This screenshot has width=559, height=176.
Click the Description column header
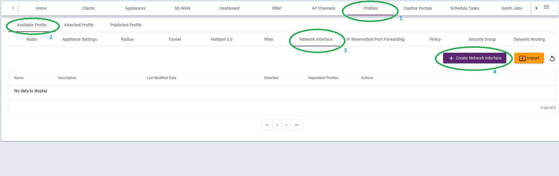coord(67,78)
